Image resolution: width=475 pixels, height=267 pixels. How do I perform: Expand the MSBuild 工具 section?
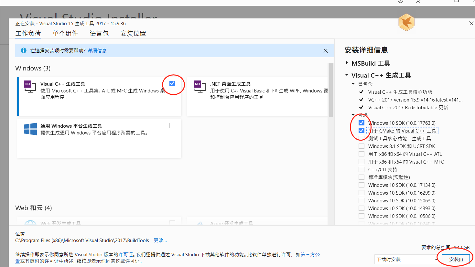coord(347,63)
